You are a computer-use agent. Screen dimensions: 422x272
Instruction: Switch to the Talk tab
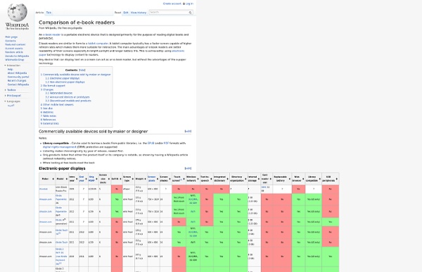(x=49, y=13)
